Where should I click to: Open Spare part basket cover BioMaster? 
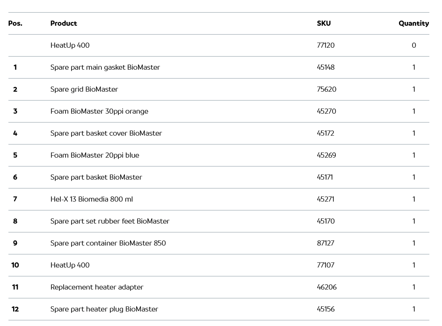point(106,133)
